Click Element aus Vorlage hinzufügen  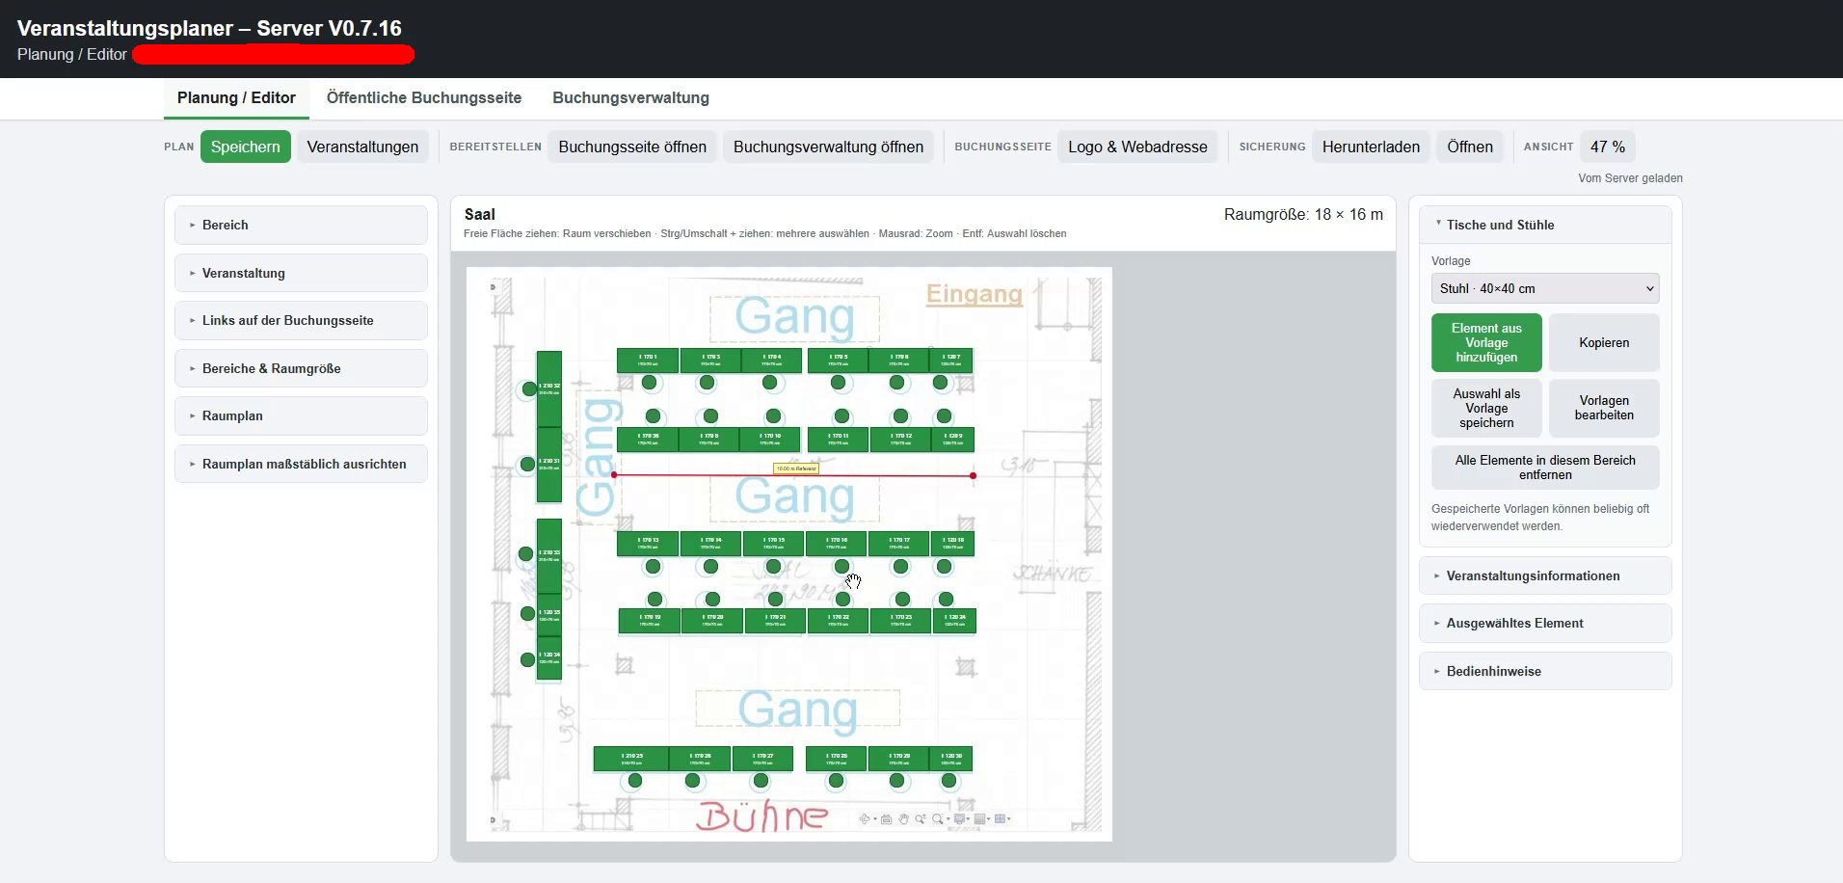[1486, 342]
